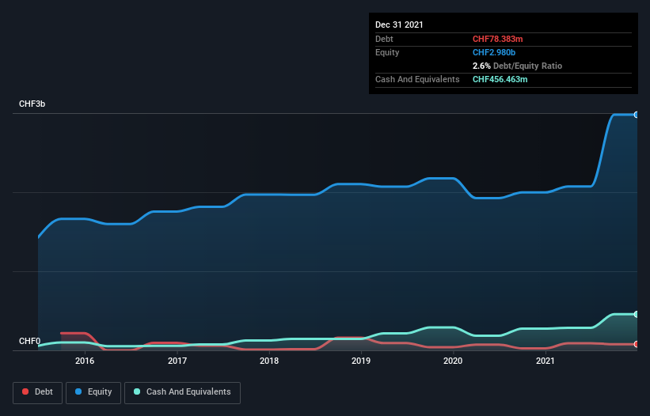Click the CHF2.980b equity value
650x416 pixels.
(x=494, y=52)
